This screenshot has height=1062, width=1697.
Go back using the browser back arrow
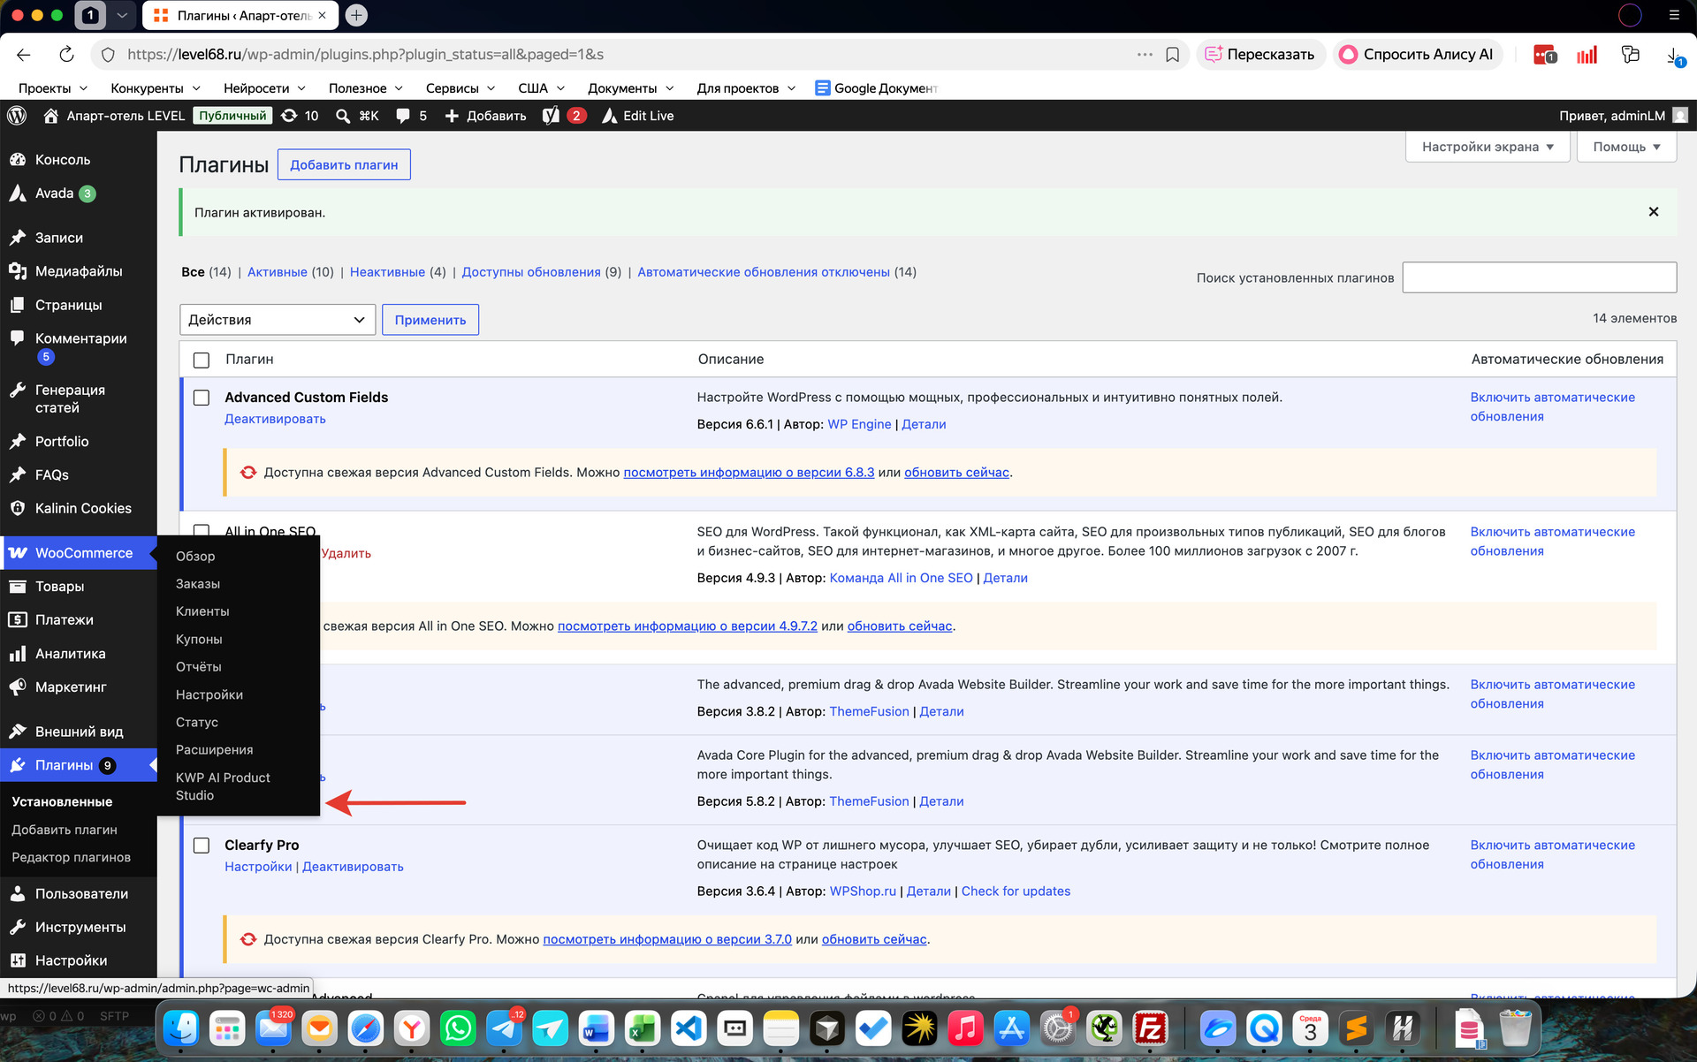click(24, 55)
